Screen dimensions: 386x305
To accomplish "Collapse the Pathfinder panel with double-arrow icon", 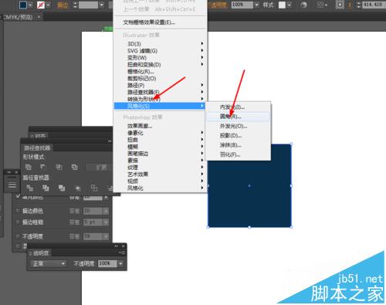I will click(x=110, y=141).
